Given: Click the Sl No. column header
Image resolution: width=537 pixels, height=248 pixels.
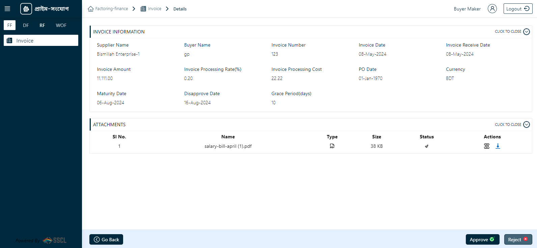Looking at the screenshot, I should coord(119,137).
